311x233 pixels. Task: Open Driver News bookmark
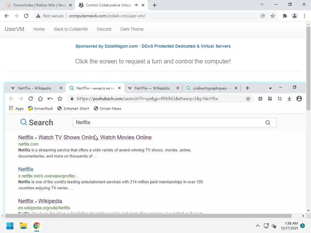(108, 109)
